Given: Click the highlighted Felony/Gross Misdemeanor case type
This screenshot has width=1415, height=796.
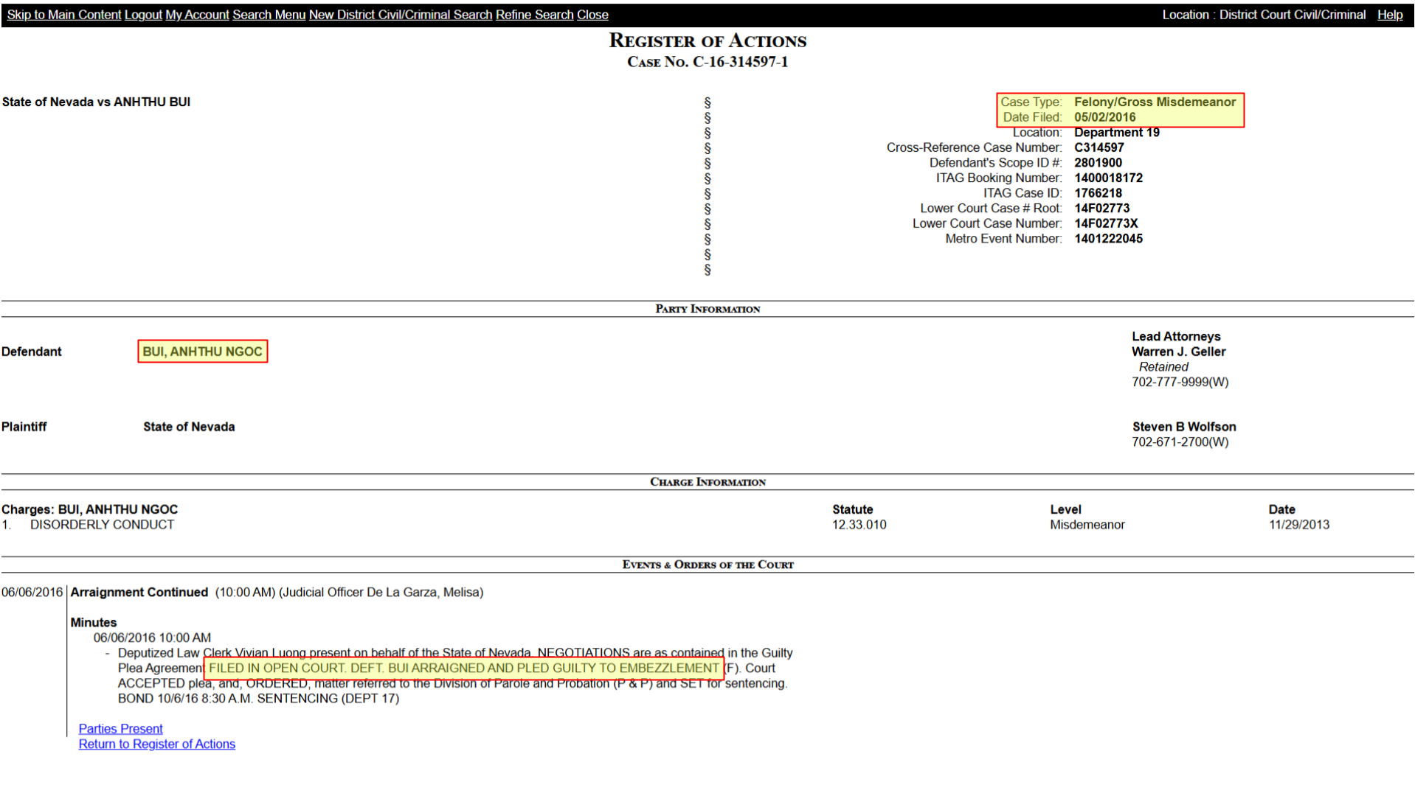Looking at the screenshot, I should click(x=1157, y=102).
